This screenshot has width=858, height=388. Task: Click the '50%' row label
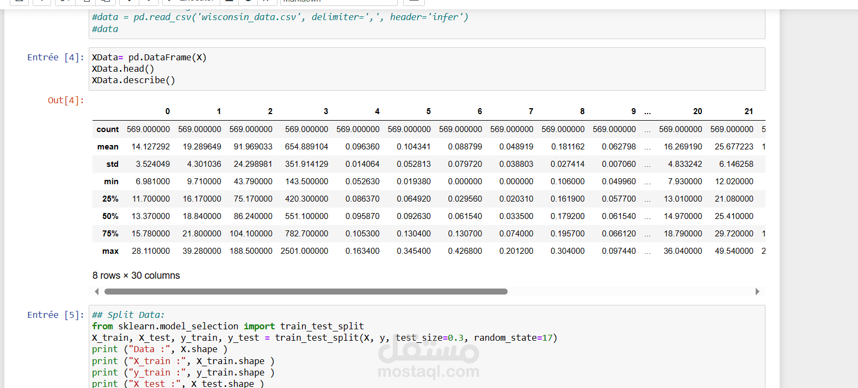pos(110,216)
